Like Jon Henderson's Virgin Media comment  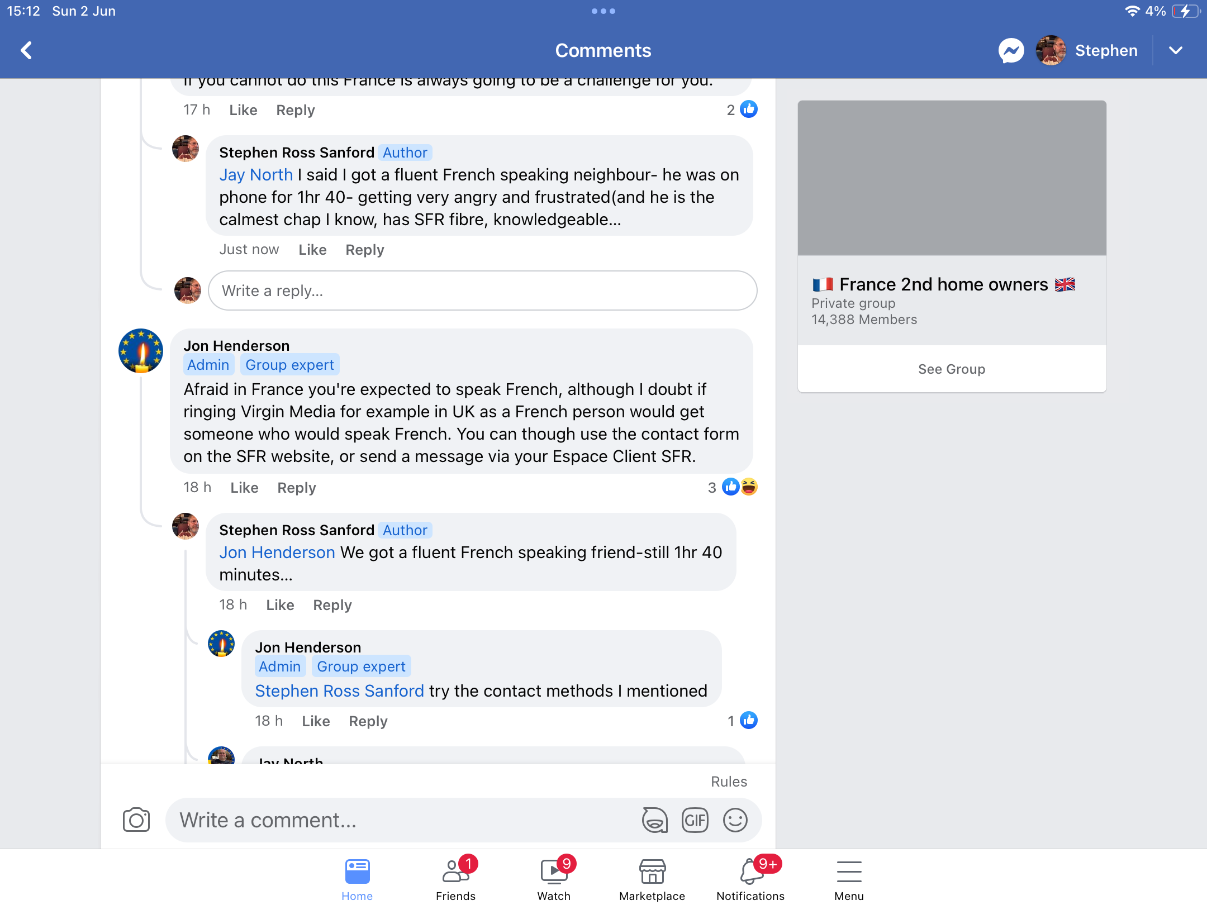pyautogui.click(x=244, y=488)
